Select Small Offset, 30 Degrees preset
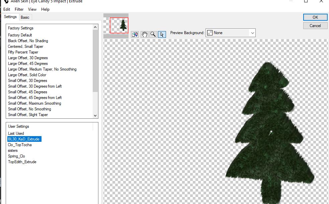329x204 pixels. click(x=27, y=81)
